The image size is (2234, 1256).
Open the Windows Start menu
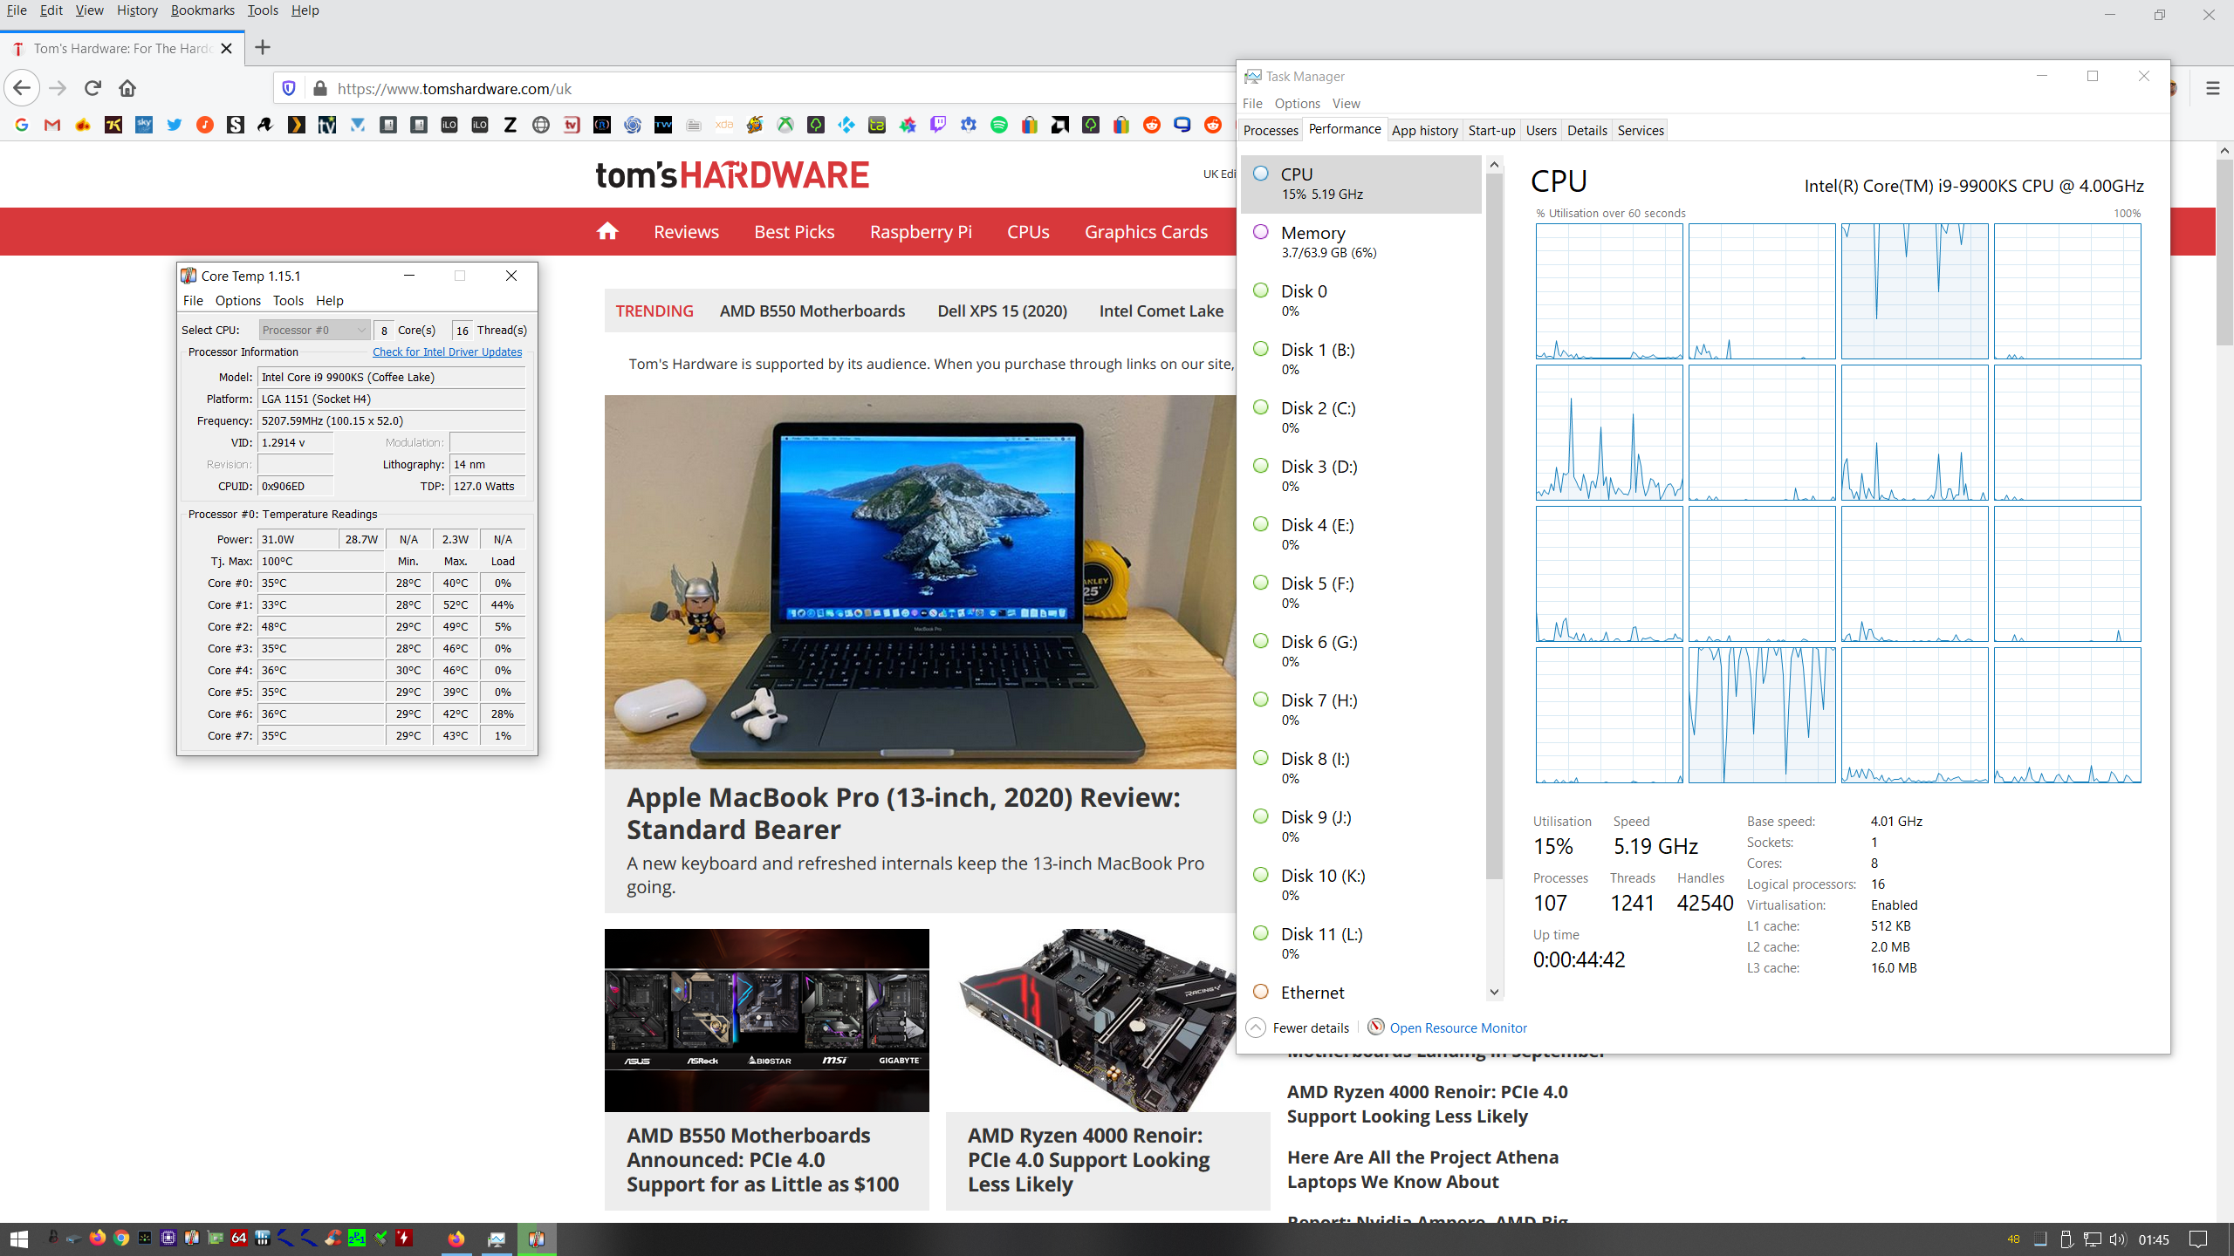point(18,1239)
